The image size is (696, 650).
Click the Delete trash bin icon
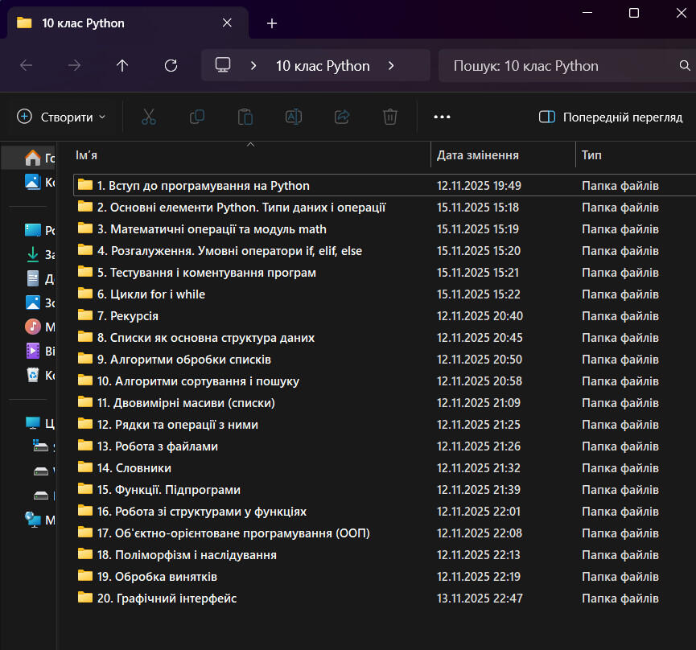click(x=390, y=117)
